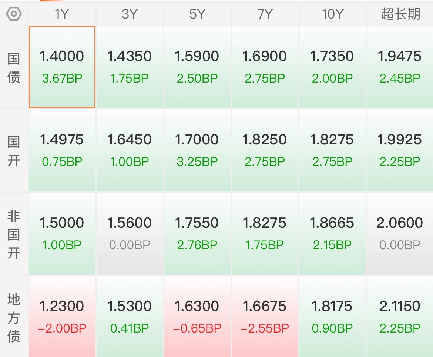The width and height of the screenshot is (433, 357).
Task: Open the 国开 超长期 cell 1.9925
Action: (x=400, y=150)
